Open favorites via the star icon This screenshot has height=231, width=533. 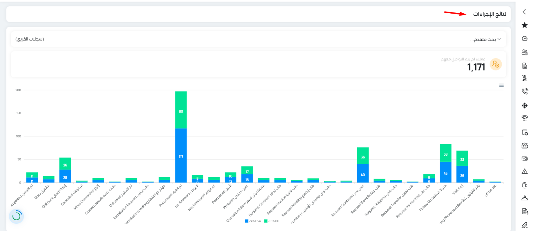524,25
